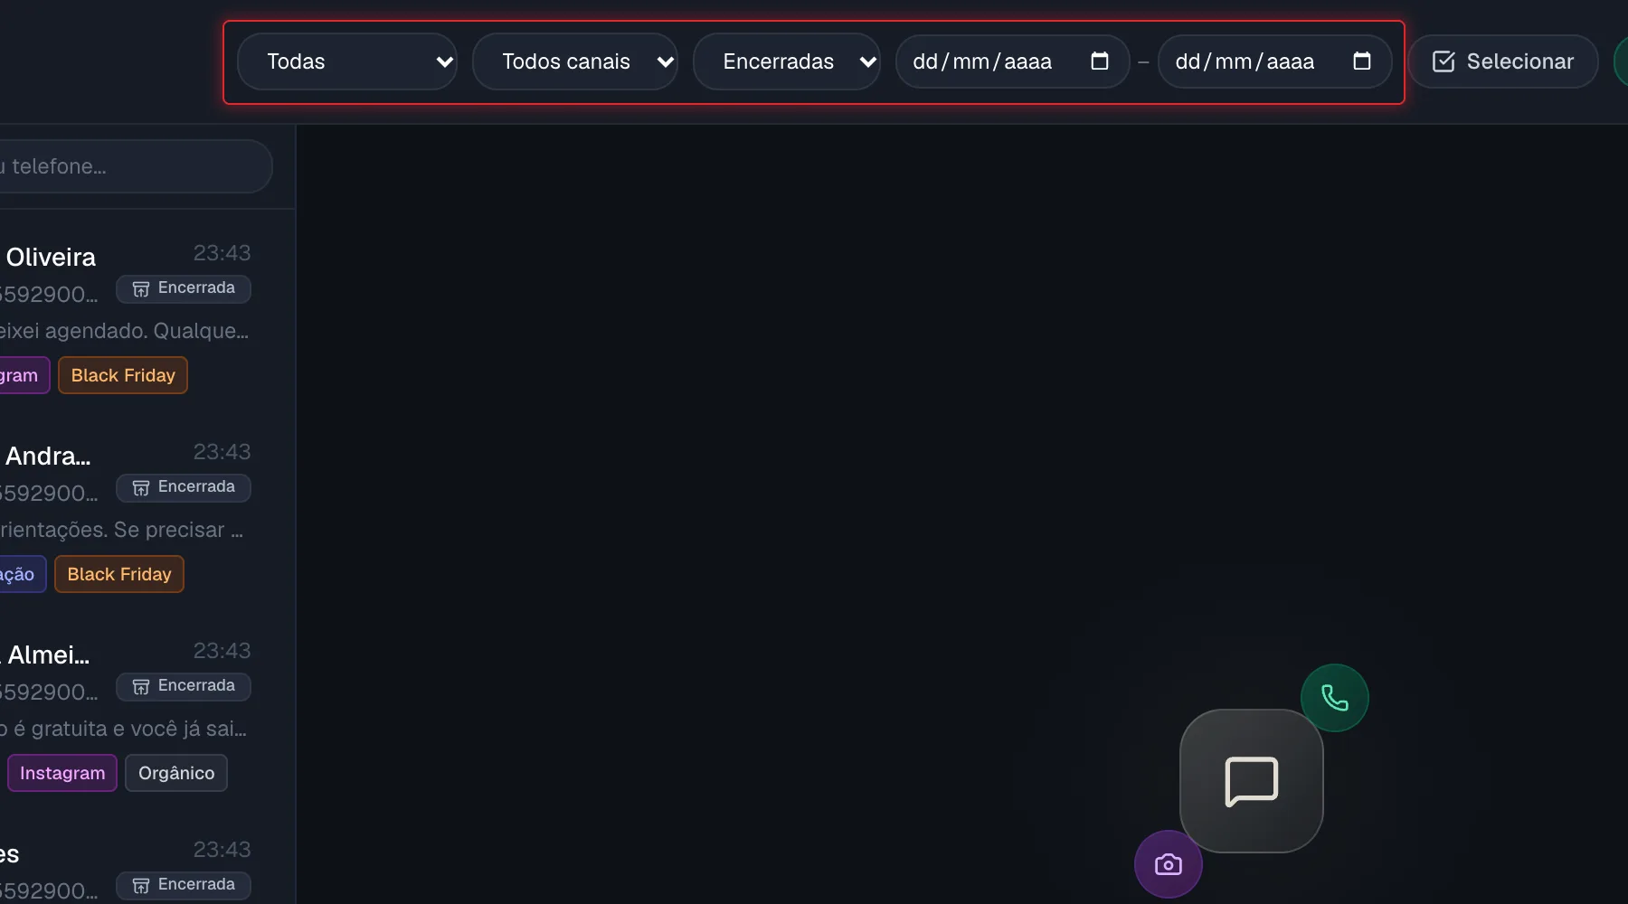
Task: Expand the "Todos canais" channel dropdown
Action: tap(575, 61)
